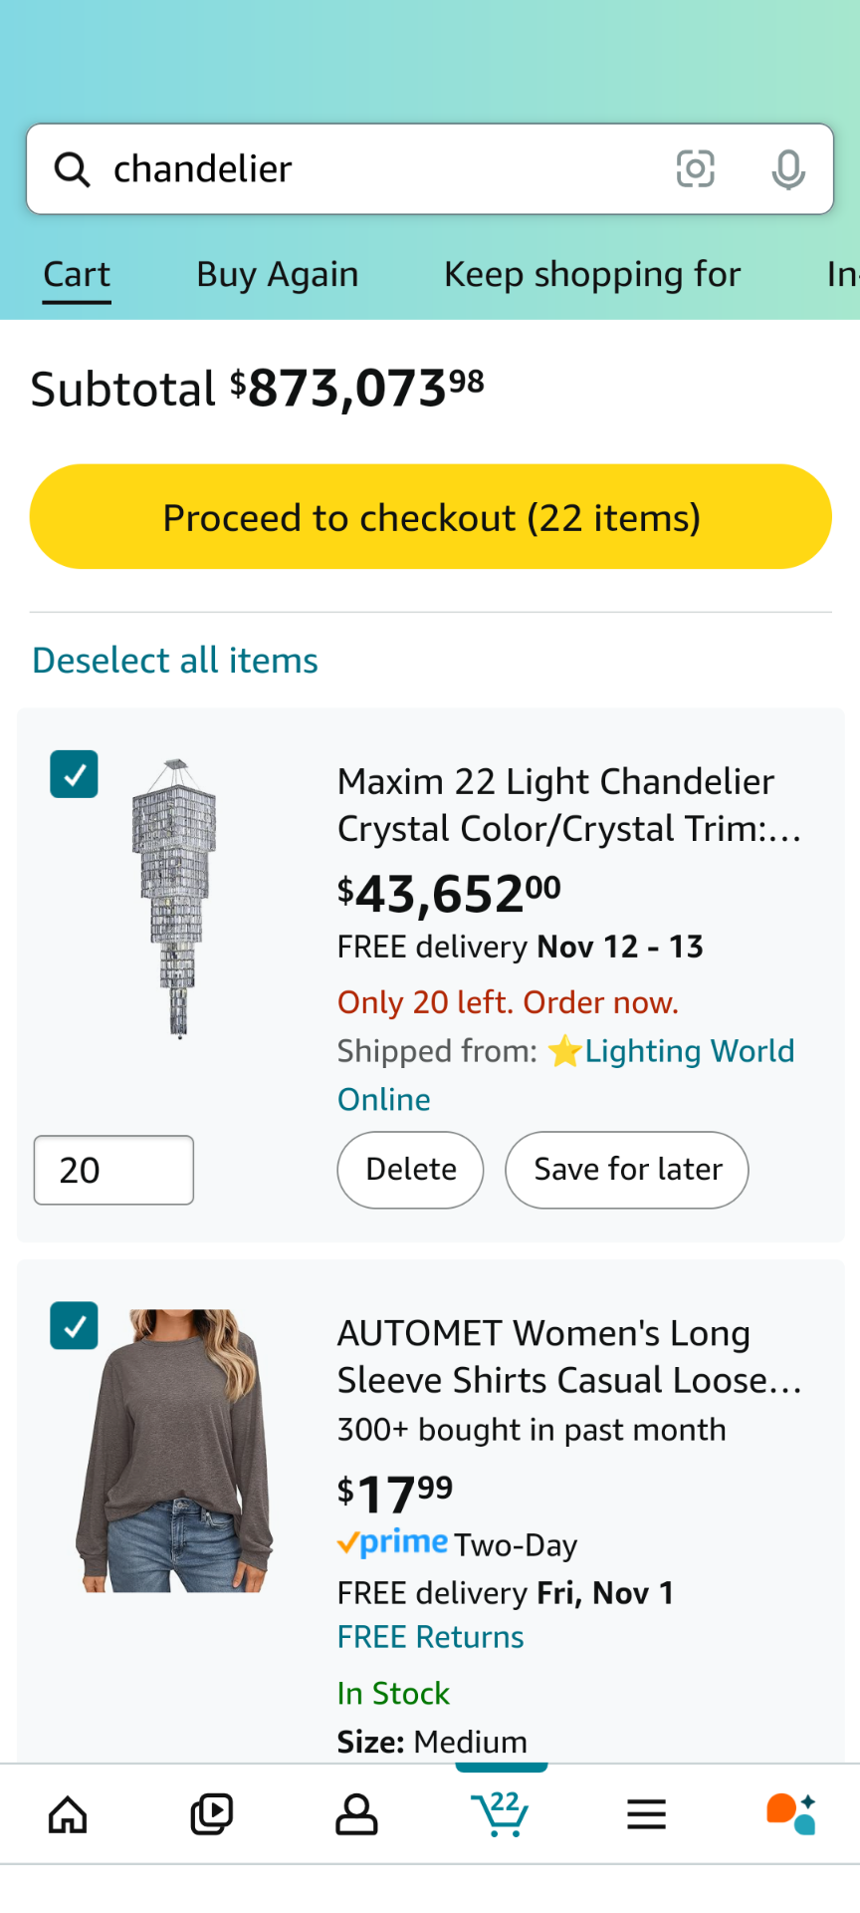
Task: Open the hamburger menu icon
Action: (646, 1814)
